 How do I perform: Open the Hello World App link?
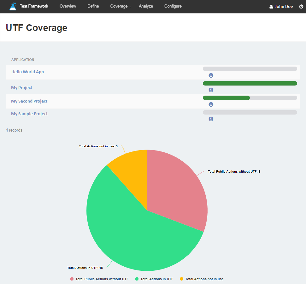click(27, 72)
